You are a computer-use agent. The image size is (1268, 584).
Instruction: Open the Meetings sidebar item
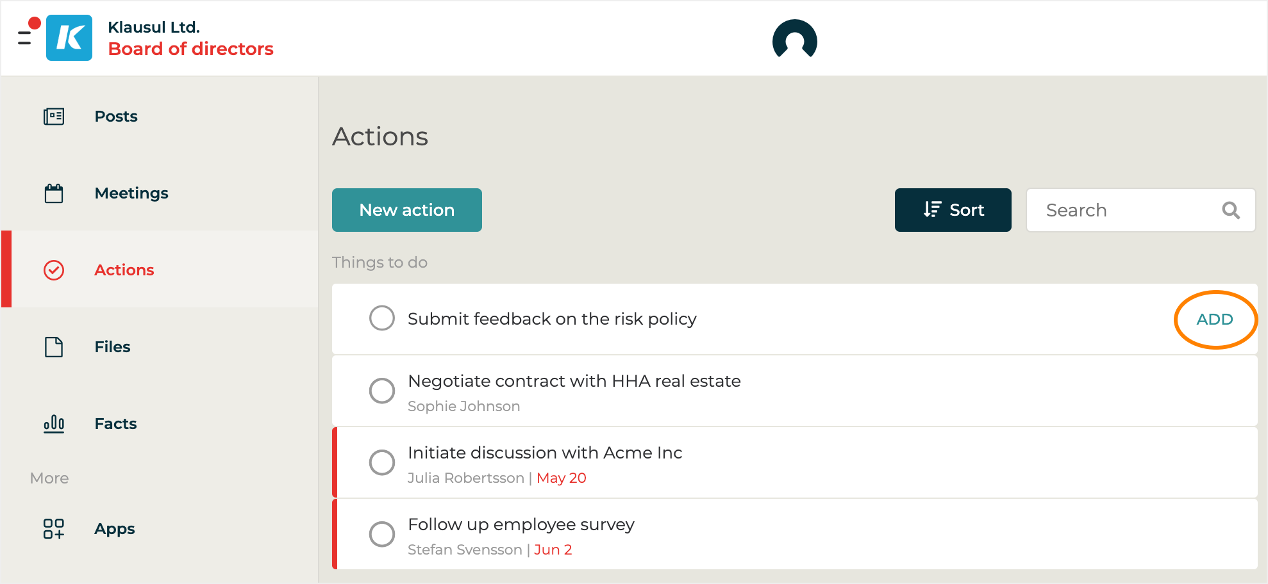point(131,193)
